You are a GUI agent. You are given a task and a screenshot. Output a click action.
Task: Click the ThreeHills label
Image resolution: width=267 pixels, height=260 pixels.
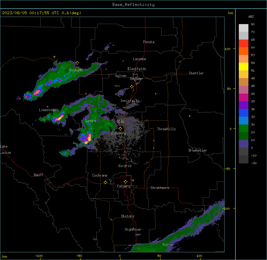click(166, 129)
